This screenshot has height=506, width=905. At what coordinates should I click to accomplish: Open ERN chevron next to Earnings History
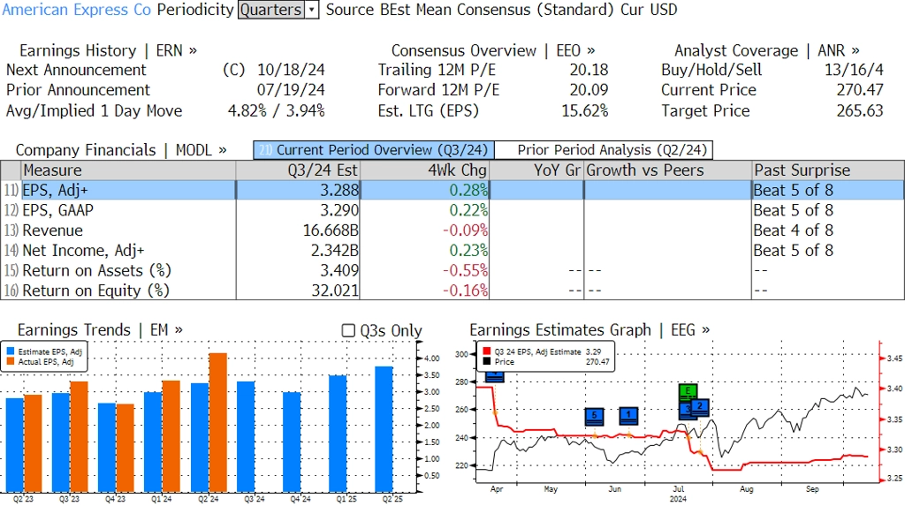[x=193, y=50]
